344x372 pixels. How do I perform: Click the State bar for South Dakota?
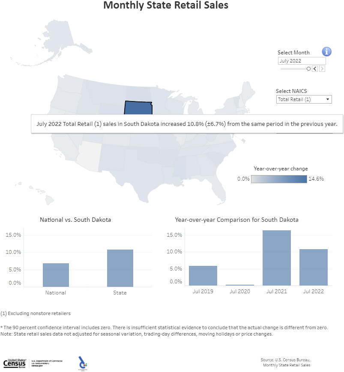pyautogui.click(x=120, y=268)
